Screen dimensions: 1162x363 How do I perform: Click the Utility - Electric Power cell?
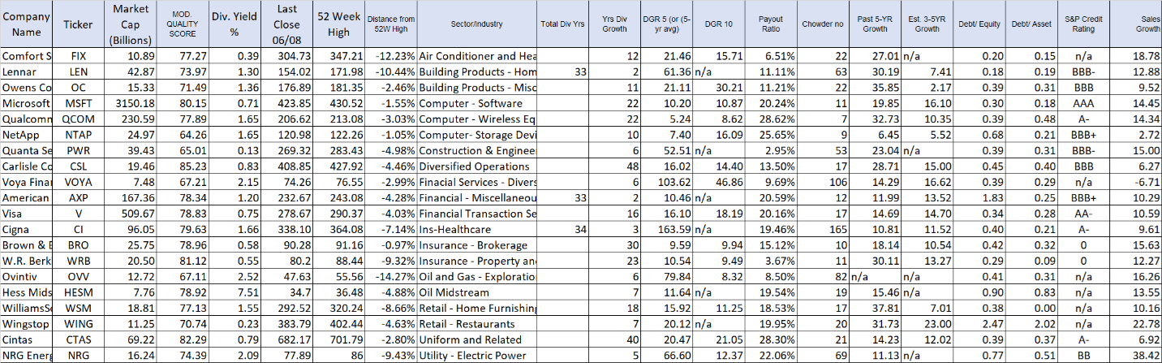coord(477,355)
